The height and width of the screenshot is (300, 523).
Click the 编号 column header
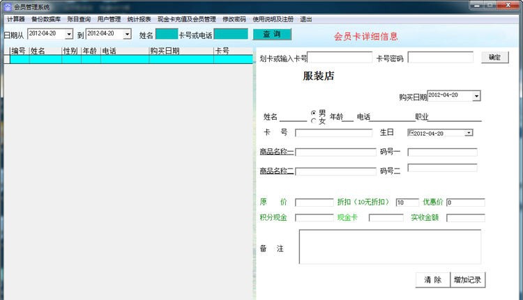20,51
